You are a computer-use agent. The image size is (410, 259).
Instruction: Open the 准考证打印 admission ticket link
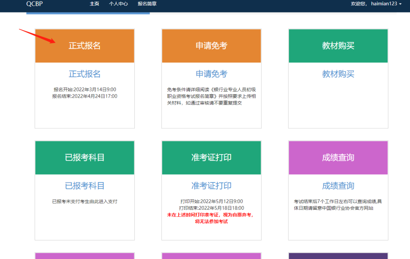click(x=211, y=186)
